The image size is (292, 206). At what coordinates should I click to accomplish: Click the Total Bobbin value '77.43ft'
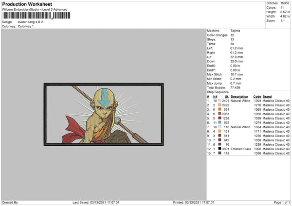pos(235,87)
